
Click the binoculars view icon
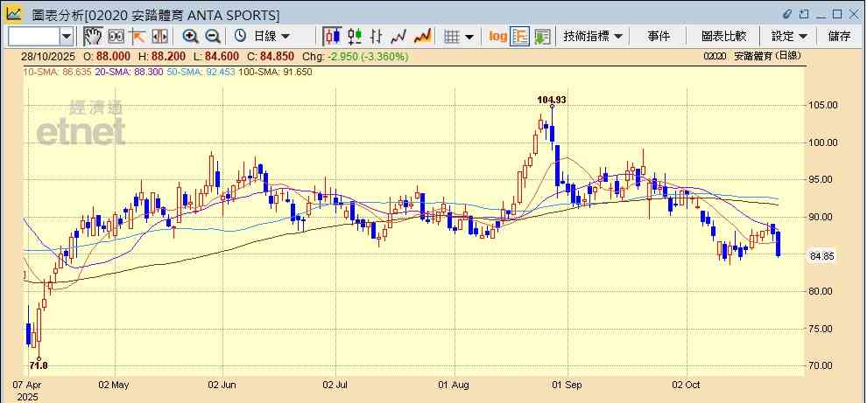click(116, 36)
